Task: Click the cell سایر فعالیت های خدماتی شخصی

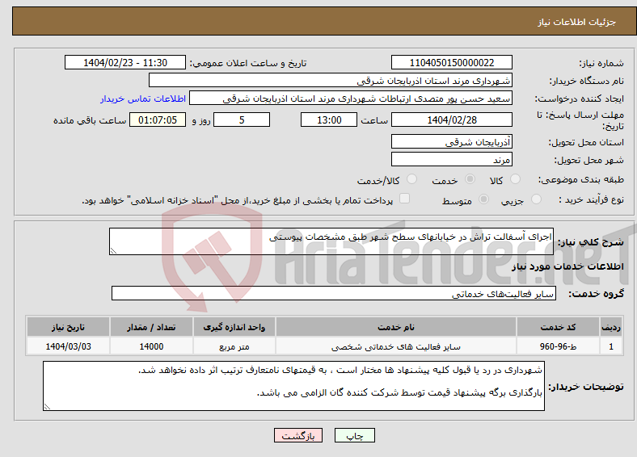Action: 395,346
